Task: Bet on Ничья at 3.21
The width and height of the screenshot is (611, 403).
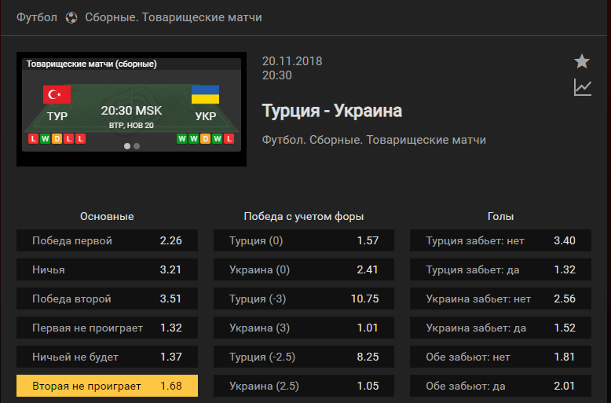Action: click(107, 269)
